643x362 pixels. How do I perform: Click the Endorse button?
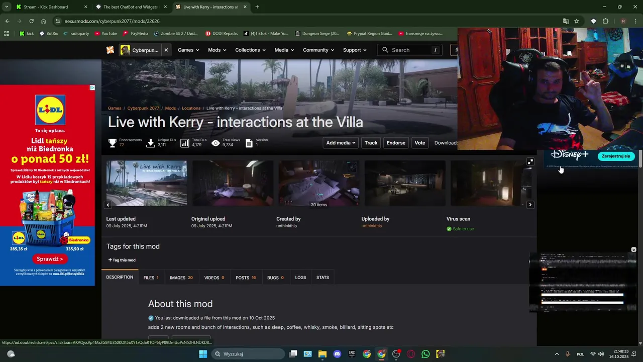point(396,143)
